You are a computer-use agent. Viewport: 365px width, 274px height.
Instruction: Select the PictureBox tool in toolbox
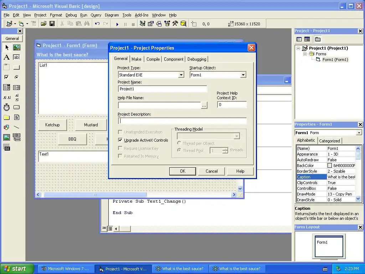point(16,47)
